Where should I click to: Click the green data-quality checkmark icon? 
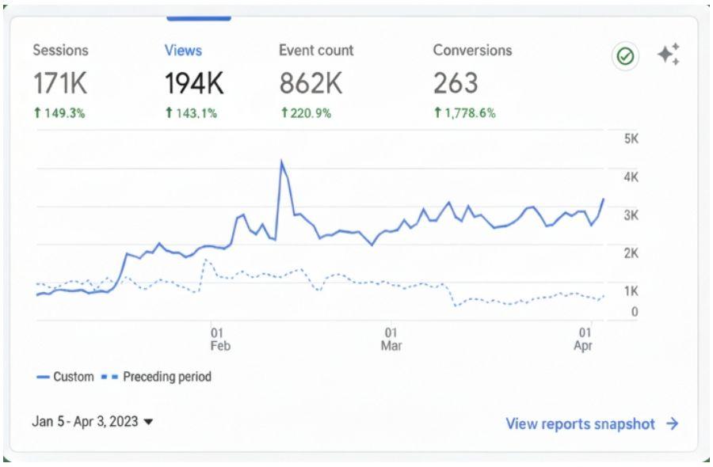pyautogui.click(x=625, y=56)
